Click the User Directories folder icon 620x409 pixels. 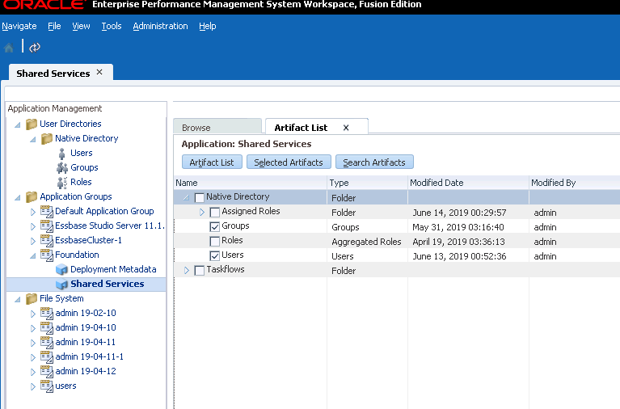click(x=32, y=124)
